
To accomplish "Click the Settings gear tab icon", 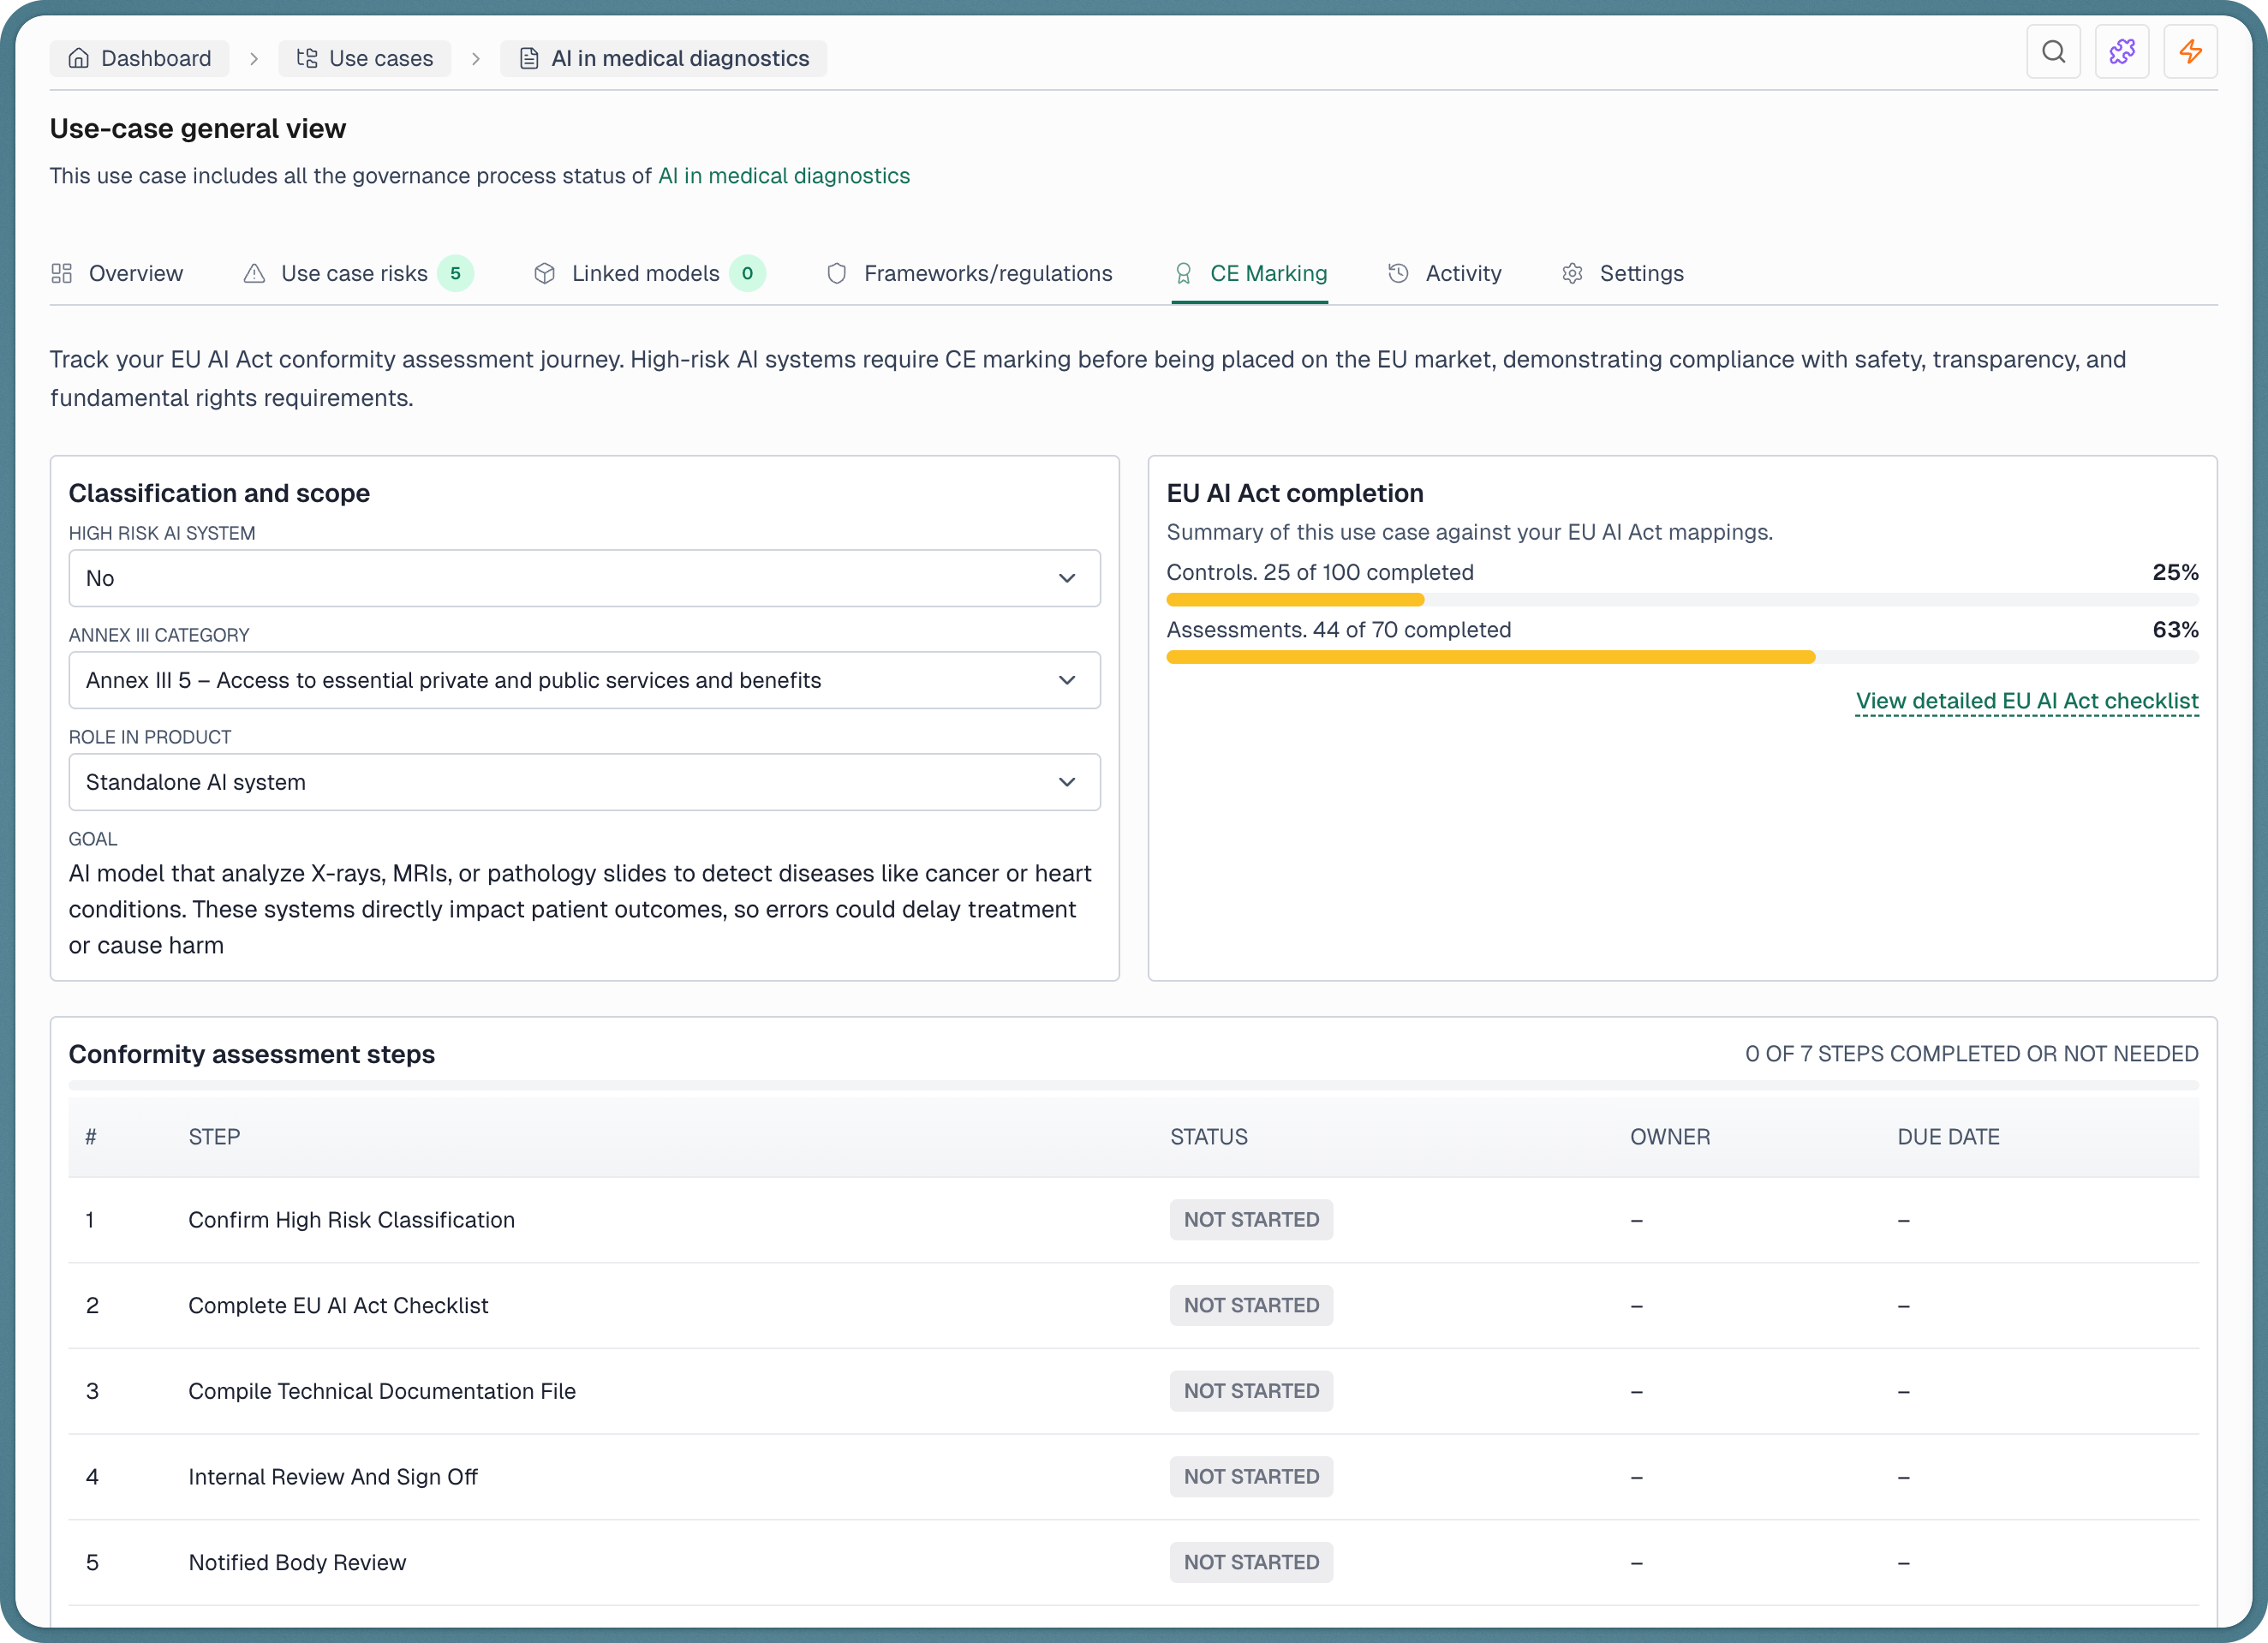I will [x=1572, y=273].
